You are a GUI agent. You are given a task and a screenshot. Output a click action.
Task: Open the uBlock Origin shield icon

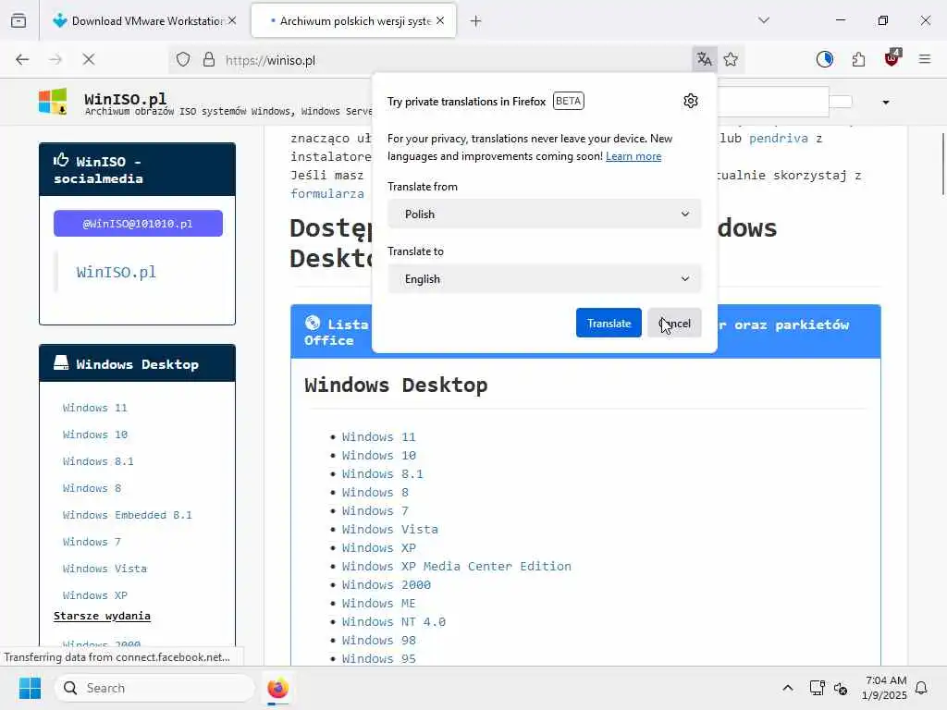(892, 58)
